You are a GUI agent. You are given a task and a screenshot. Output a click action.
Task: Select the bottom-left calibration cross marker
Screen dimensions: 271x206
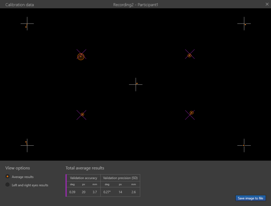[x=27, y=145]
